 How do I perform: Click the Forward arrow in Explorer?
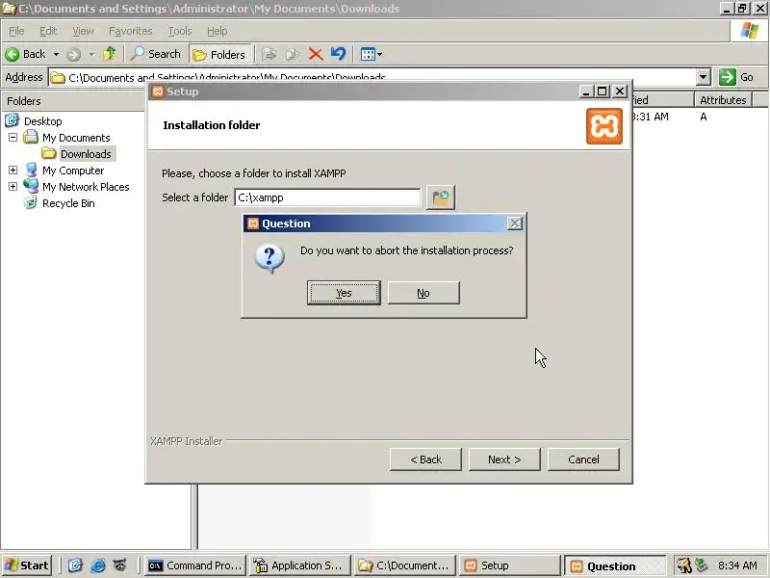pos(74,54)
